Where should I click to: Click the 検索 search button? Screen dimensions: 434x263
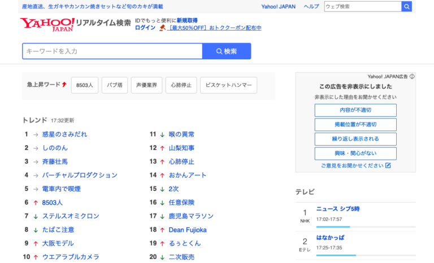click(227, 51)
